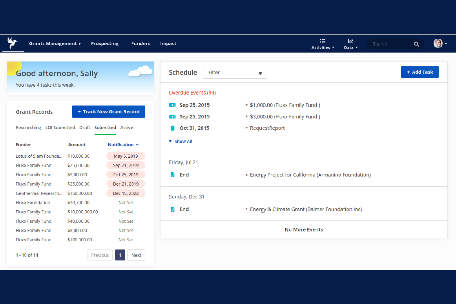Expand the $3,000.00 Fluxx Family Fund event

[246, 116]
